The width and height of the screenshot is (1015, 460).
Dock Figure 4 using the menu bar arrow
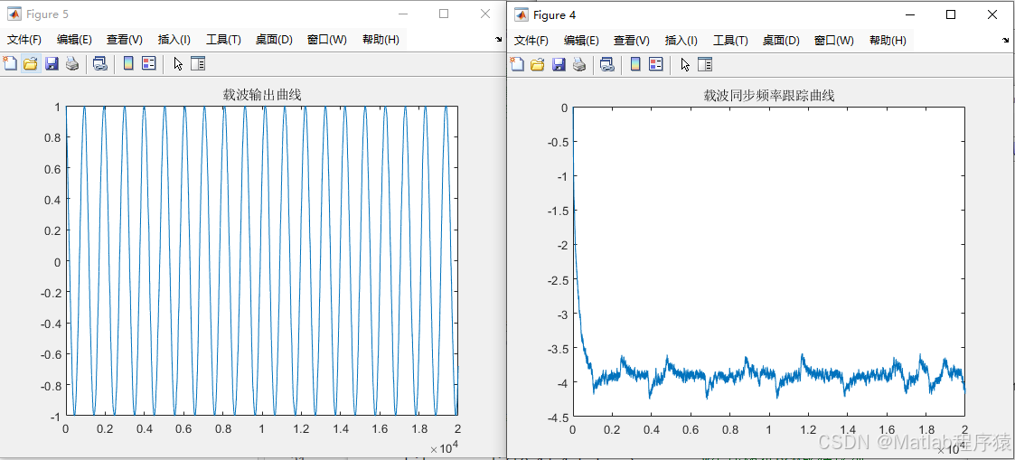(1005, 40)
